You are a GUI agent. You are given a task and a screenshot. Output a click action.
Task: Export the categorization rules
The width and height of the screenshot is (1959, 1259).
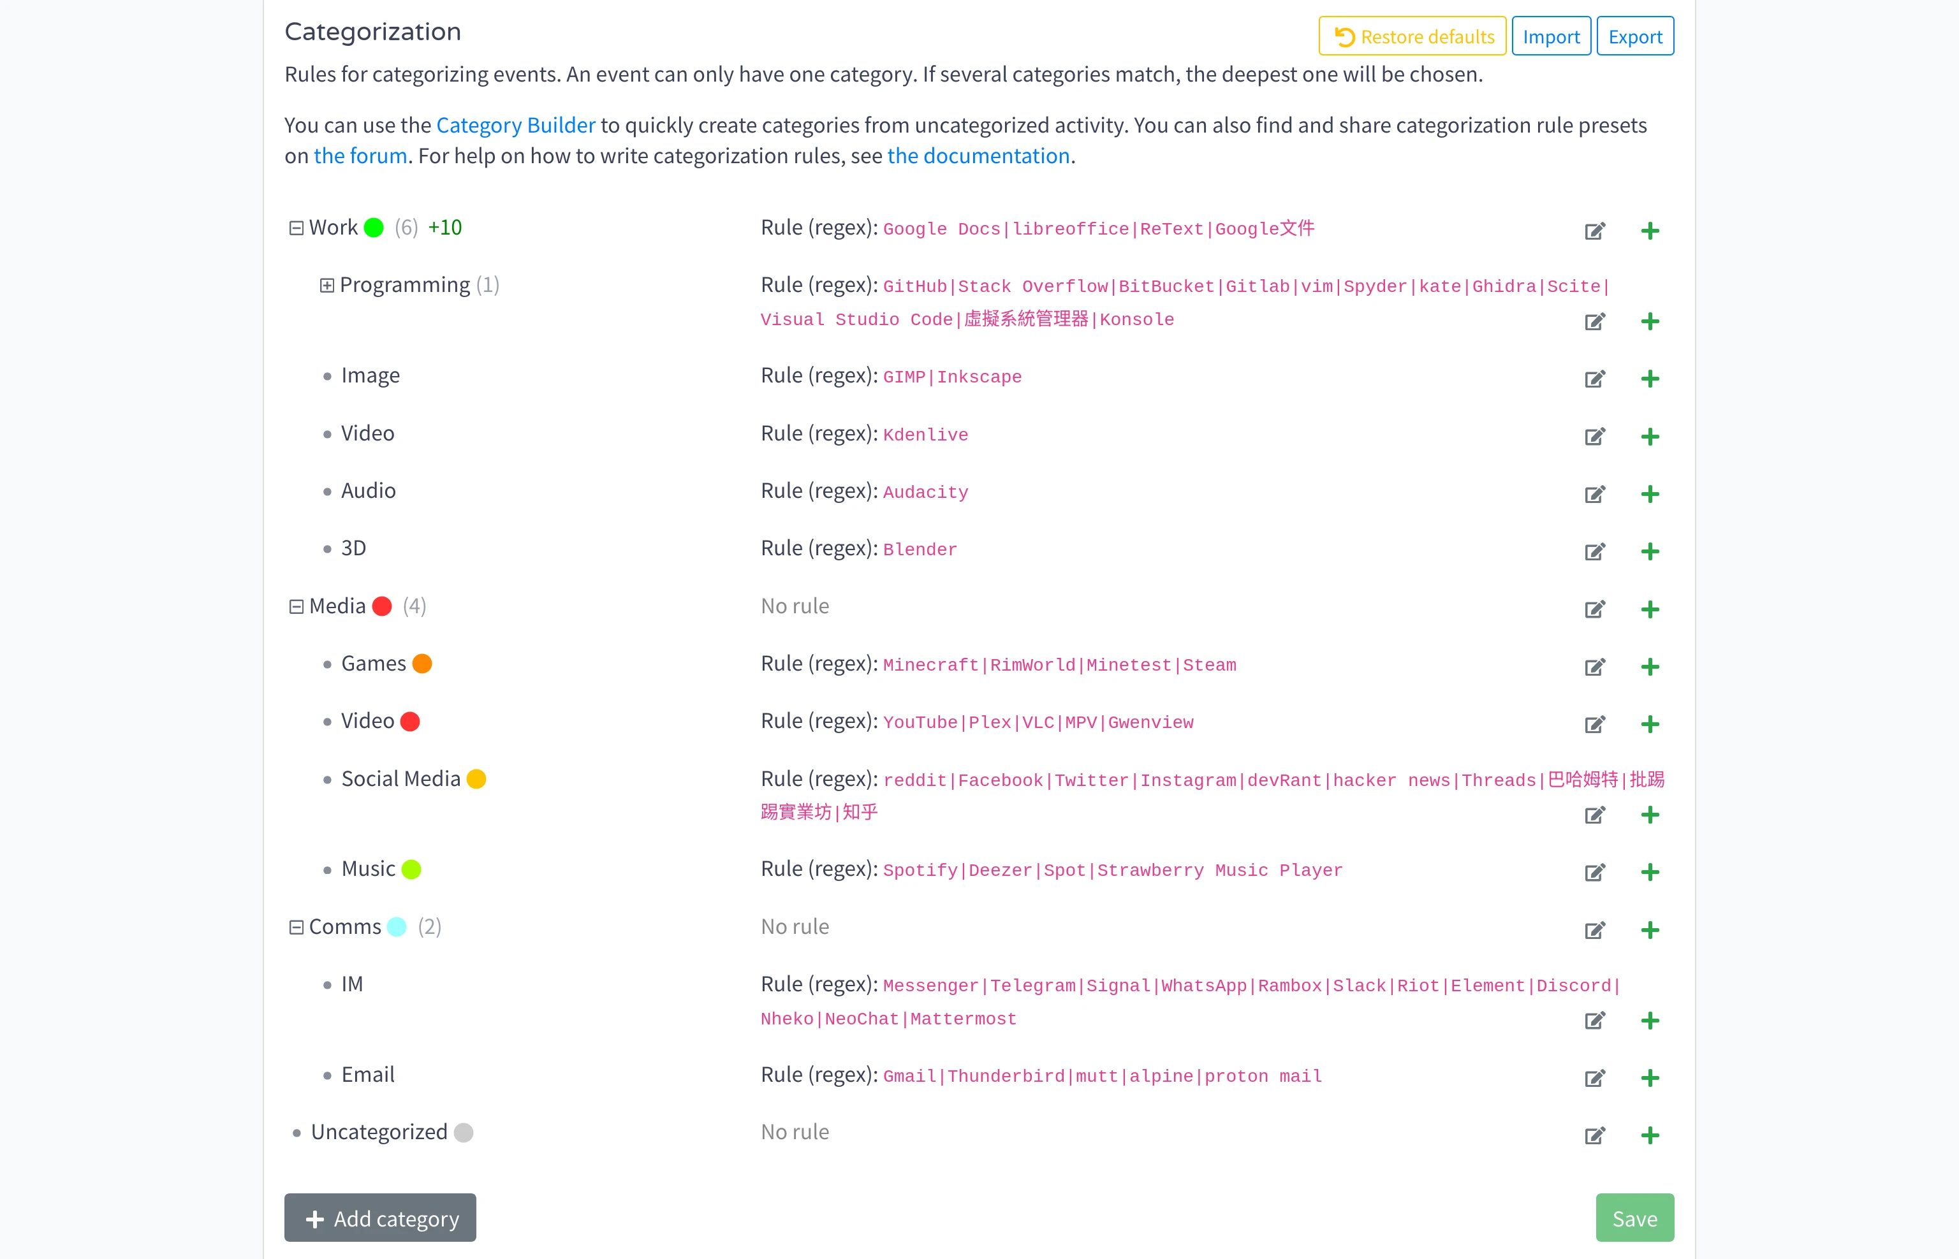[x=1634, y=36]
